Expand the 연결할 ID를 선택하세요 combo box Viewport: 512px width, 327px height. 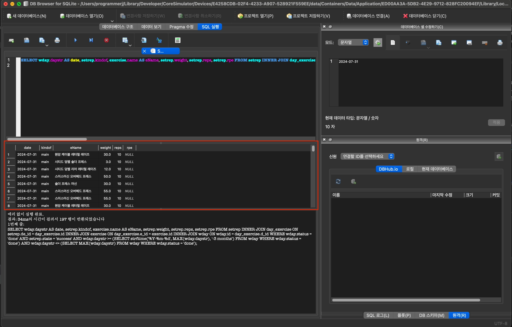coord(367,157)
